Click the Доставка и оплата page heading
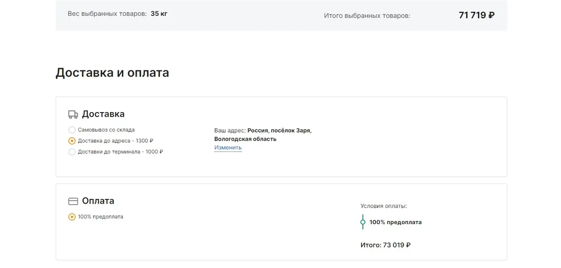The image size is (561, 268). [112, 73]
